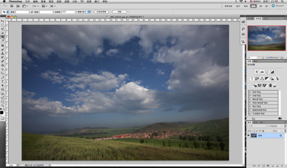
Task: Expand the 黑白 presets list
Action: pos(250,106)
